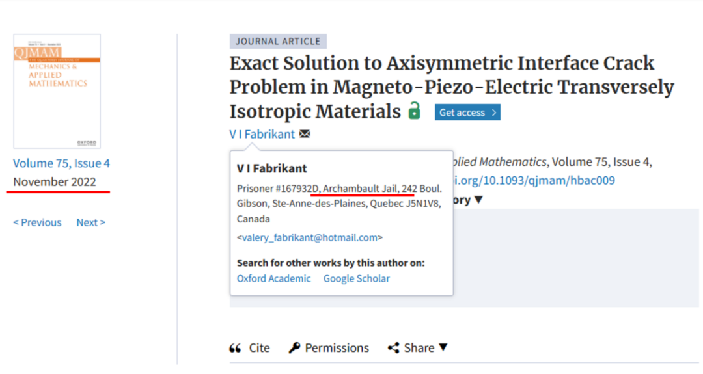This screenshot has width=703, height=374.
Task: Click the quotation marks Cite icon
Action: (236, 348)
